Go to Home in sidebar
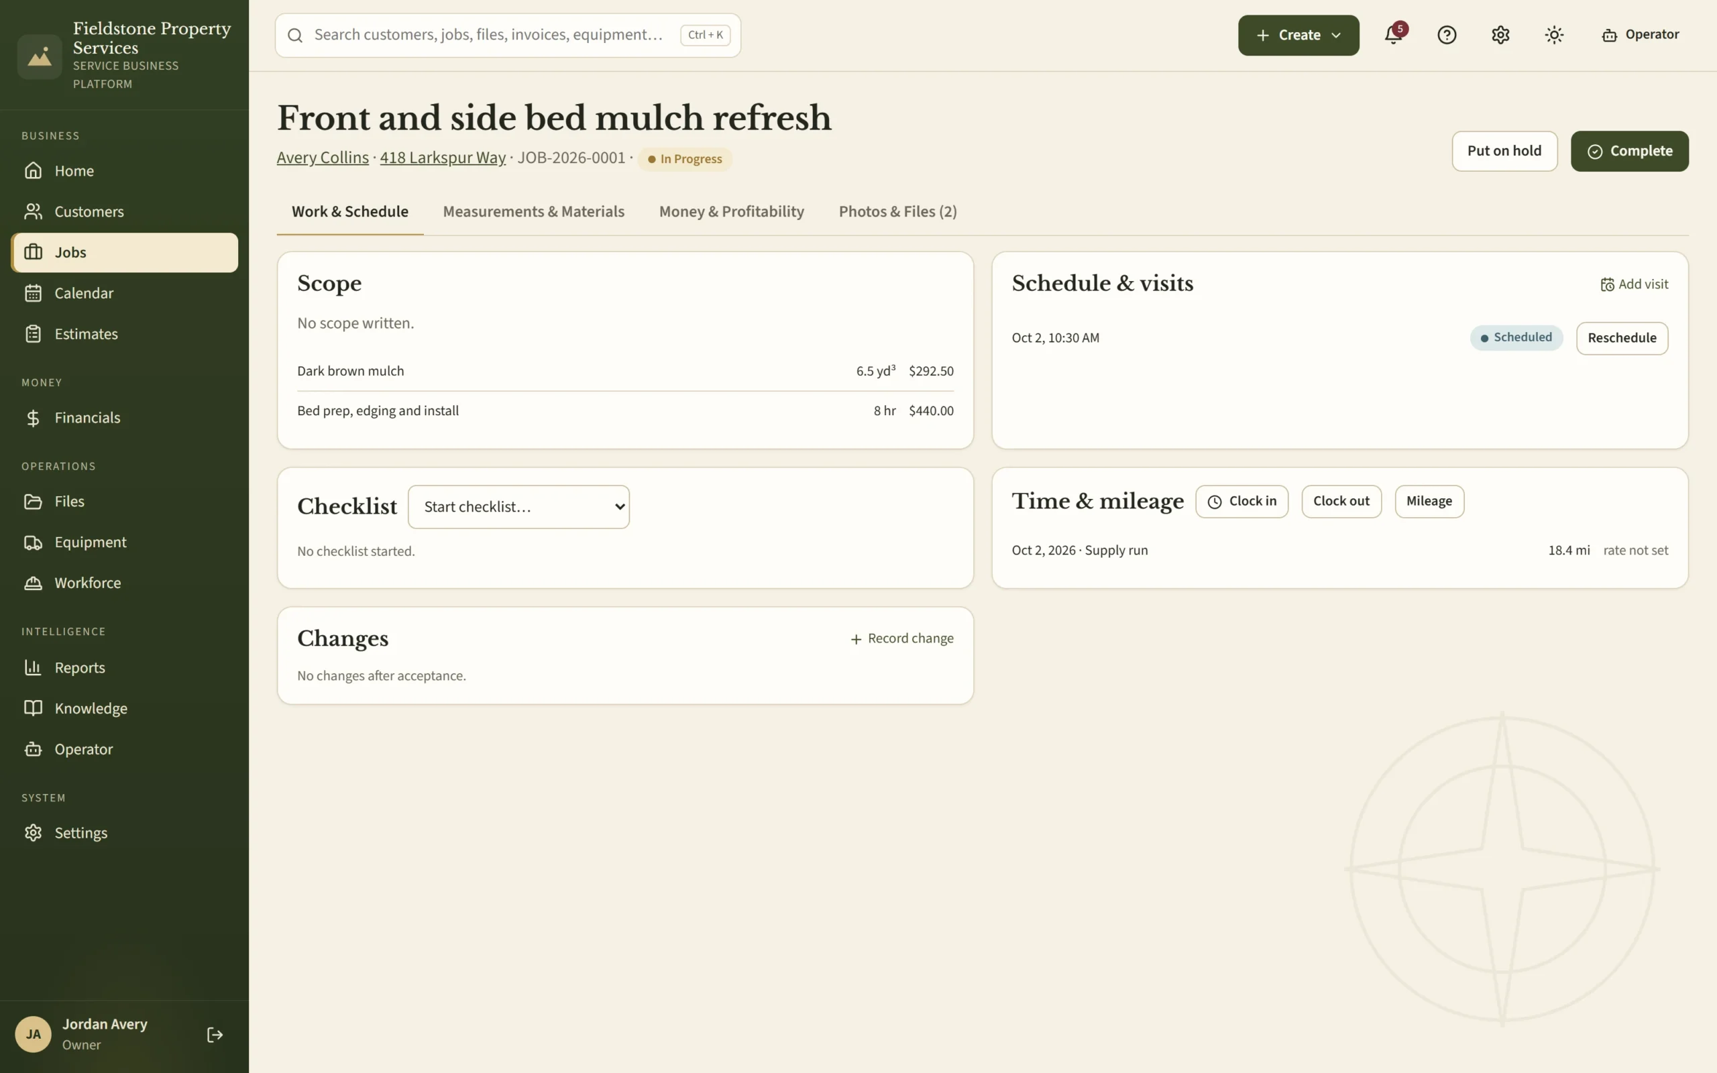 124,171
